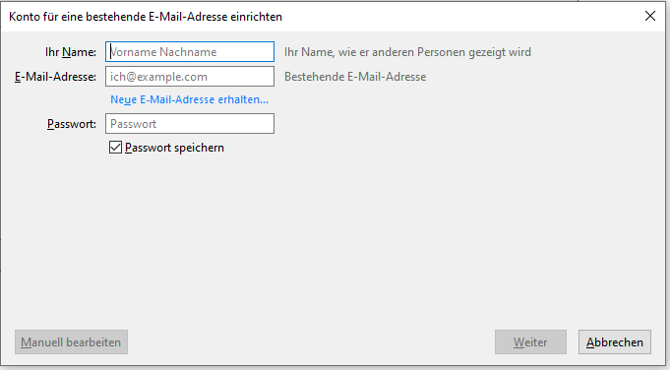Image resolution: width=670 pixels, height=370 pixels.
Task: Click the E-Mail-Adresse field label
Action: coord(55,77)
